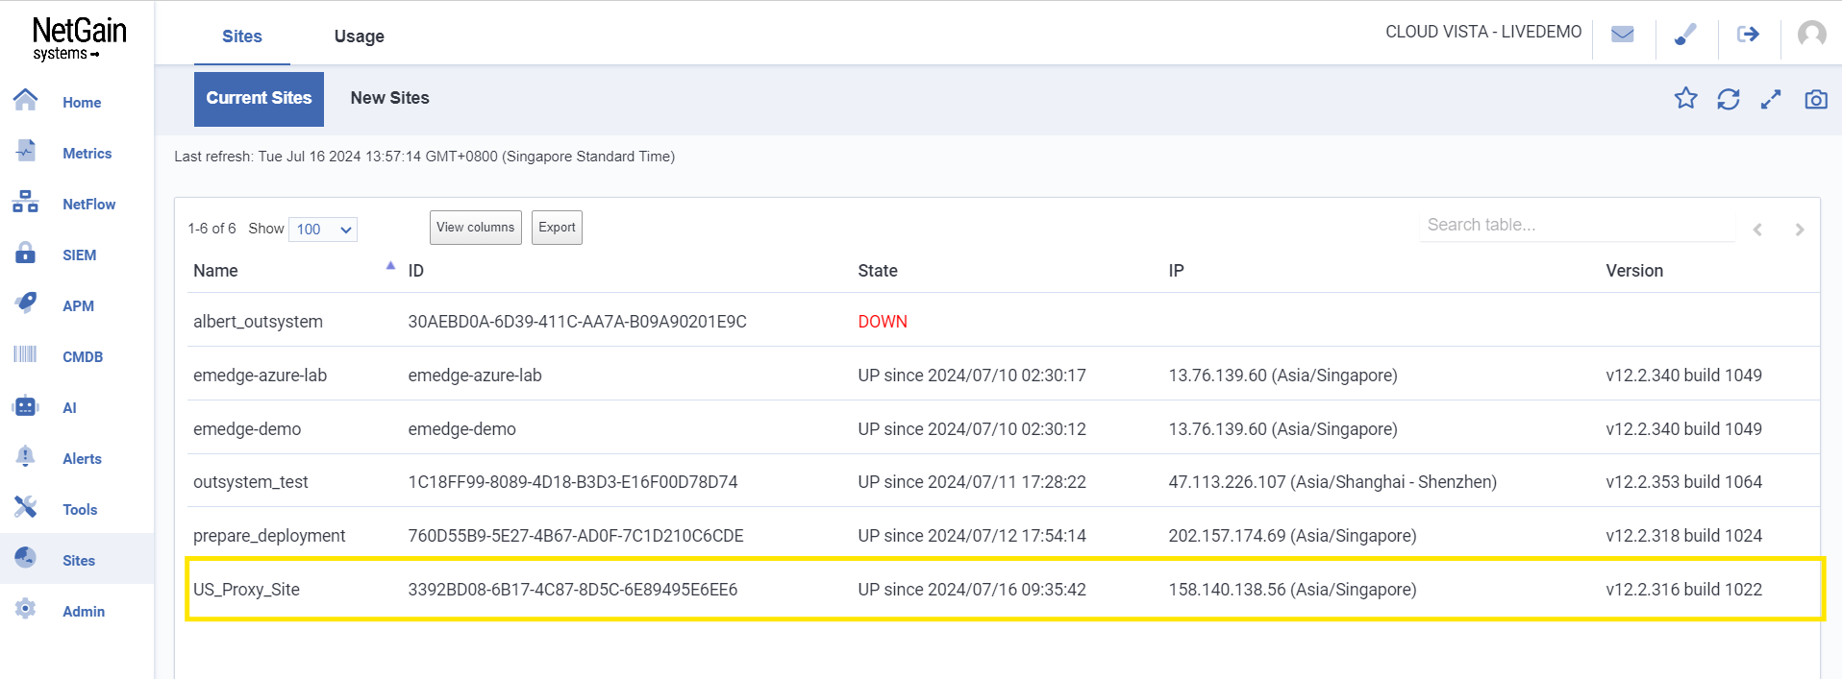Click the IP column header

click(x=1176, y=271)
